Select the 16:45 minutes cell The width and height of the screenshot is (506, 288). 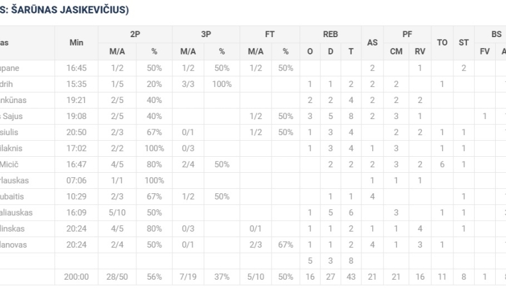tap(77, 67)
